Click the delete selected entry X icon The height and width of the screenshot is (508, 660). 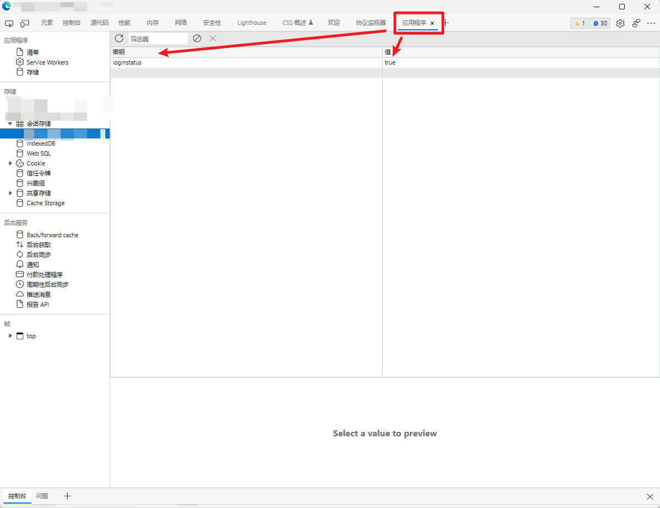pos(213,39)
